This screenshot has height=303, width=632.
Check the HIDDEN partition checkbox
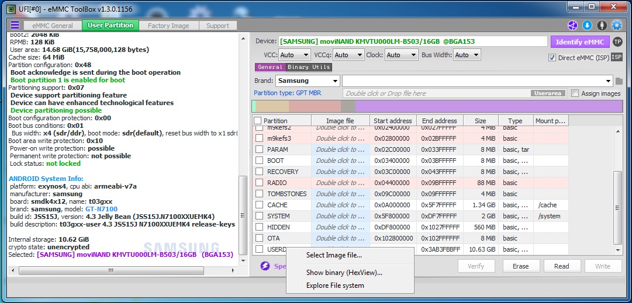[x=259, y=227]
